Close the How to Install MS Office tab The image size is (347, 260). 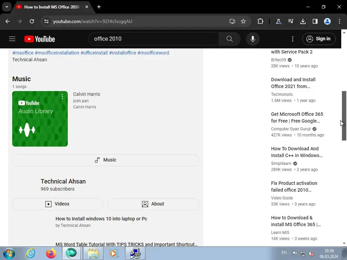pos(87,7)
